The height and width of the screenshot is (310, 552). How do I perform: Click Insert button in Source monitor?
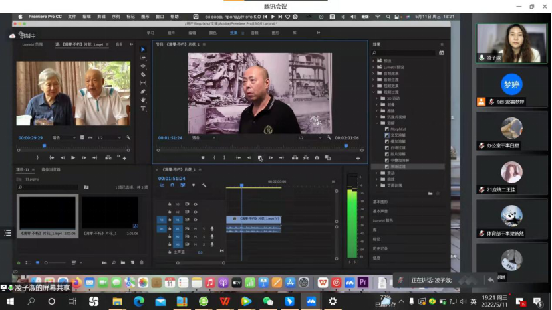[108, 158]
